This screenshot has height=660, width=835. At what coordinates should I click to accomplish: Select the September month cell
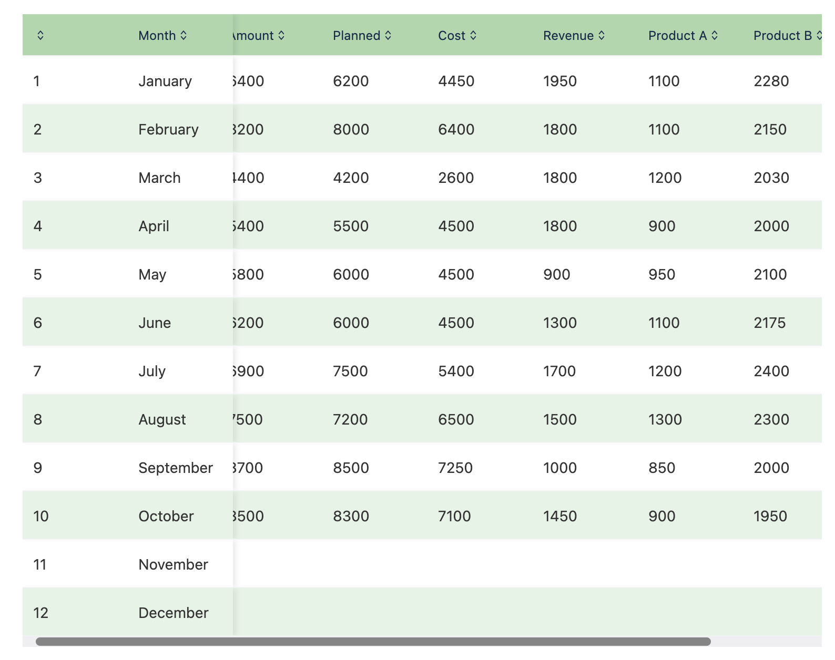coord(175,468)
